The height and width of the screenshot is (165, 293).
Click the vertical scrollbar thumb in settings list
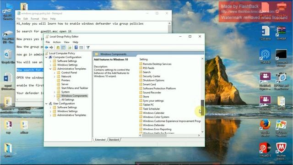202,107
